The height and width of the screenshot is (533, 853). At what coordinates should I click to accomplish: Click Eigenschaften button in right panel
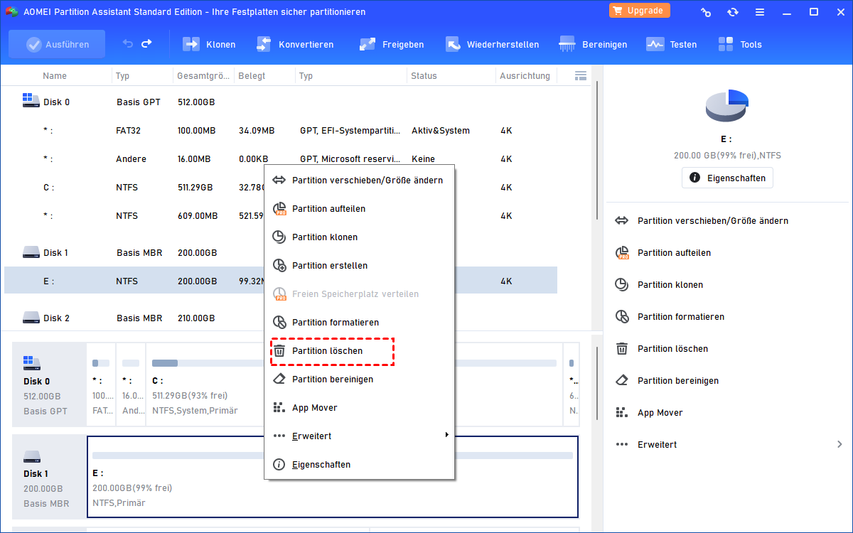tap(727, 178)
